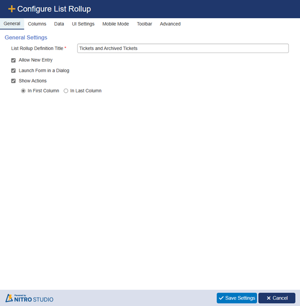The width and height of the screenshot is (300, 306).
Task: Choose the In Last Column option
Action: [x=66, y=91]
